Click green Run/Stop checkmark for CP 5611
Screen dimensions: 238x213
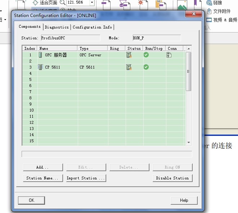tap(146, 67)
